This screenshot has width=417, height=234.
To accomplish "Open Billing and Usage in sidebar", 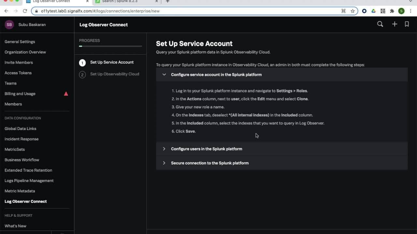I will 20,94.
